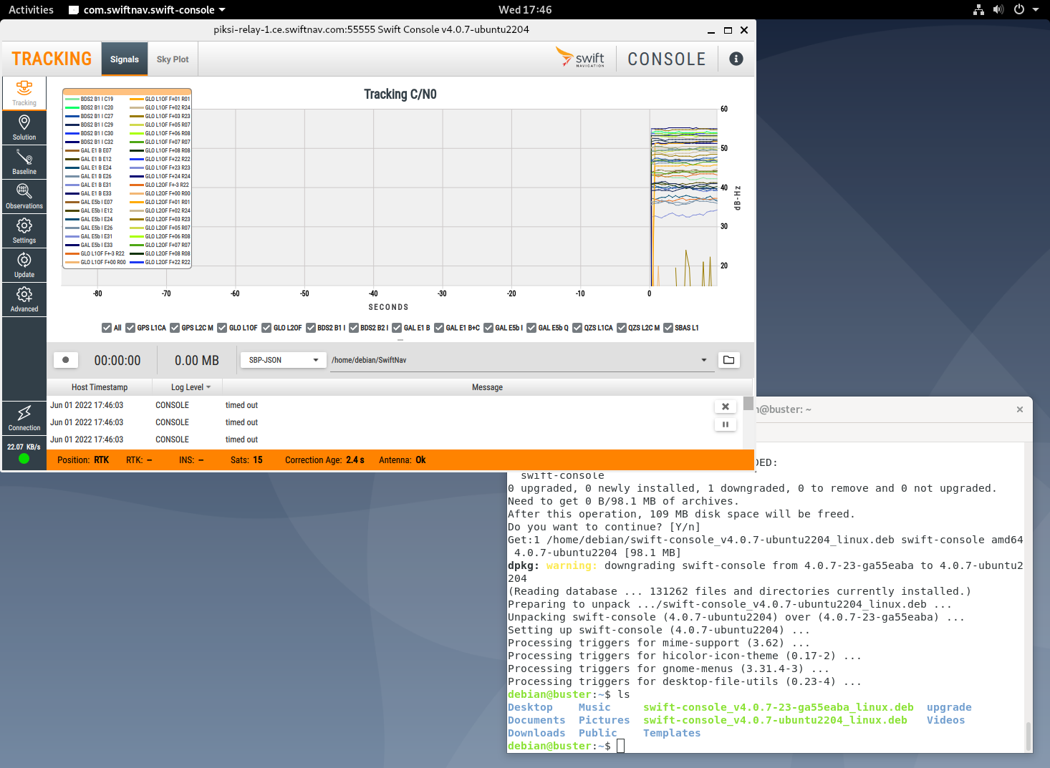The image size is (1050, 768).
Task: Click the Position: RTK status entry
Action: (x=83, y=460)
